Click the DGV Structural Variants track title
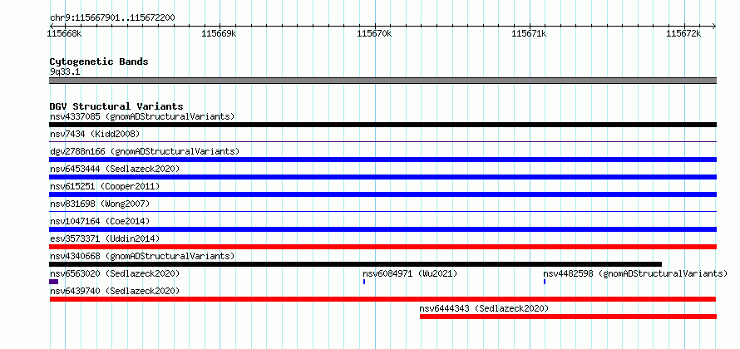740x349 pixels. click(x=116, y=106)
